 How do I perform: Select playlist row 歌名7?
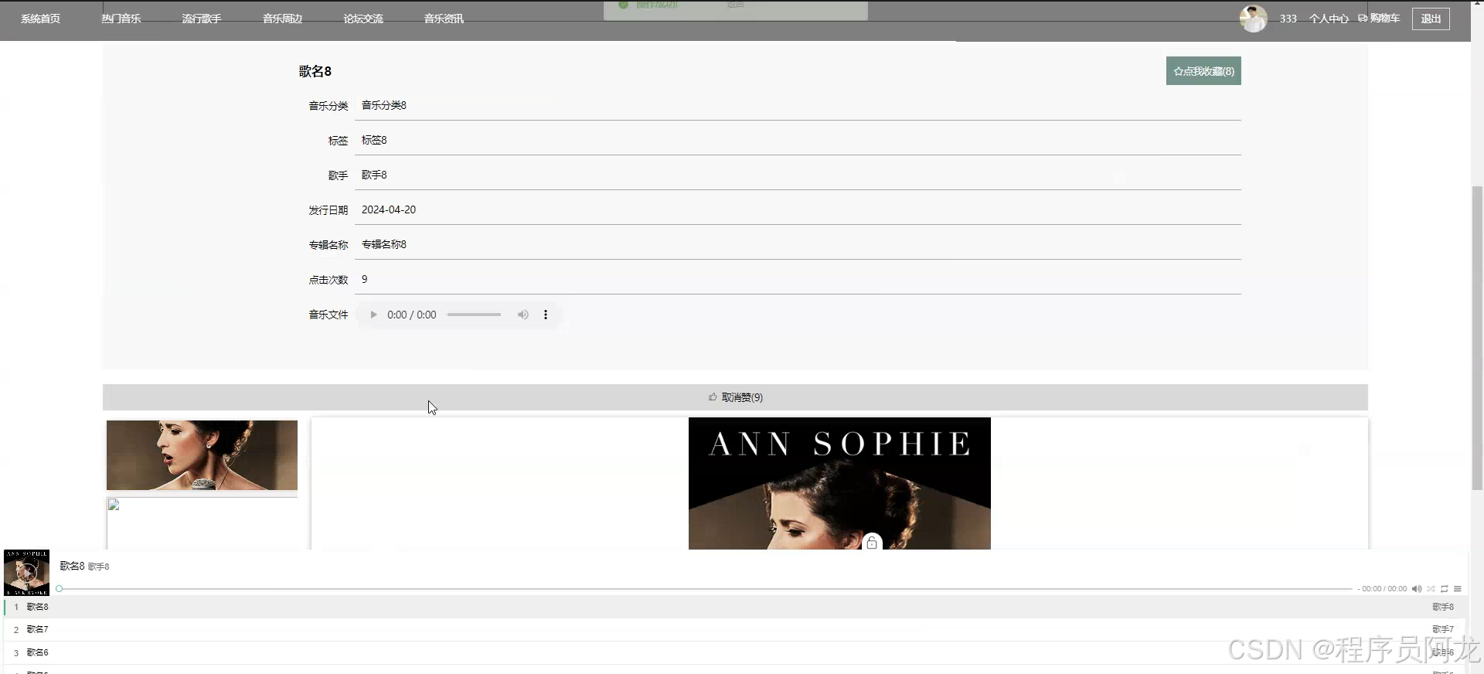click(735, 629)
